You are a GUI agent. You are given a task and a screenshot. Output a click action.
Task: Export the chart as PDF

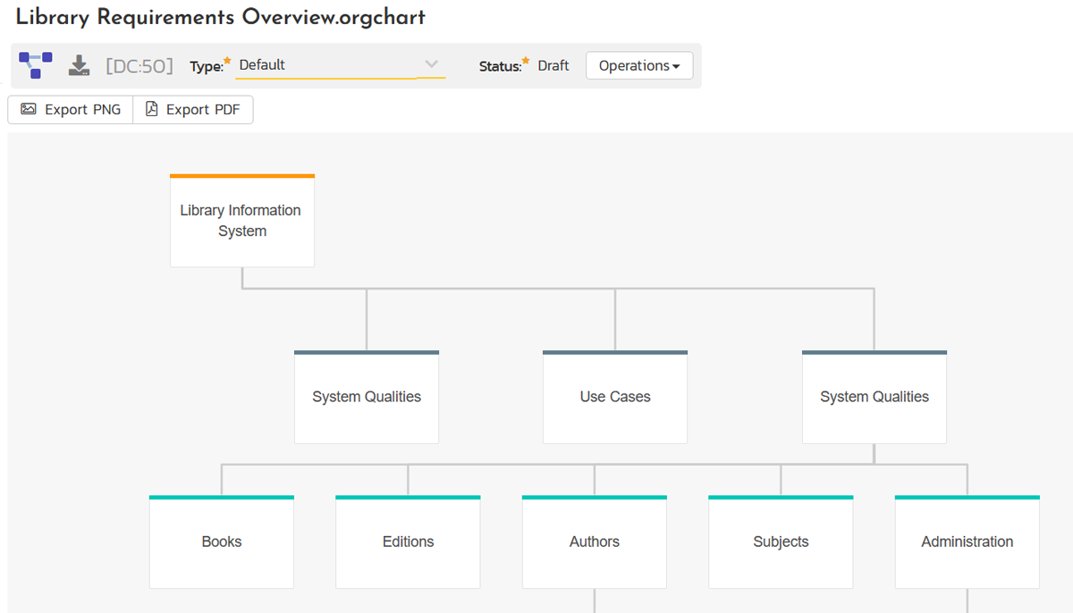pos(193,110)
